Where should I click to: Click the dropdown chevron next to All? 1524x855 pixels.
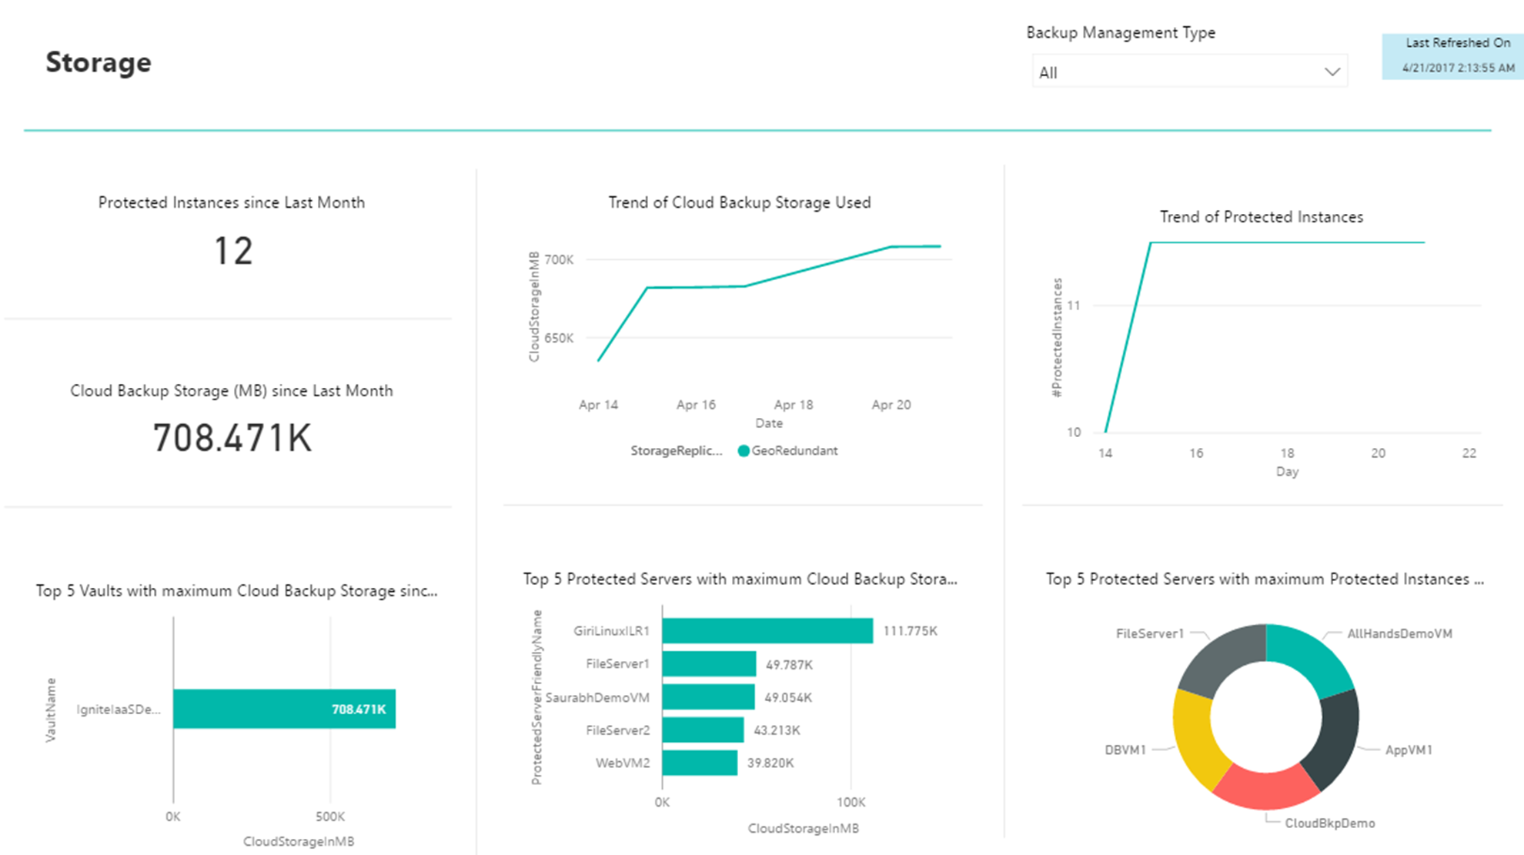(x=1335, y=71)
